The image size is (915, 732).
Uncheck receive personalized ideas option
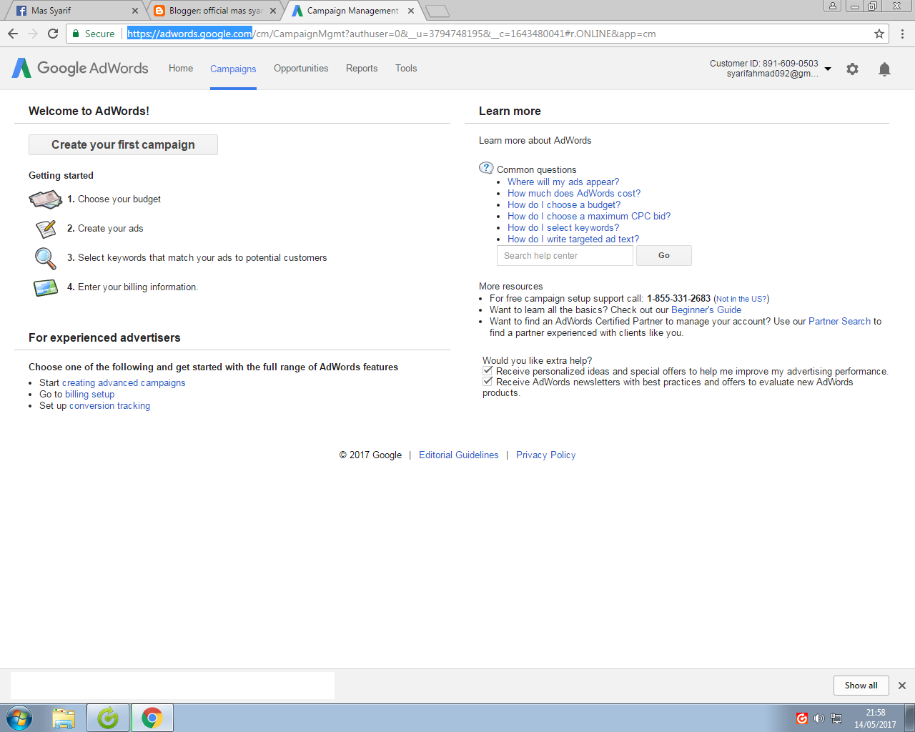coord(487,370)
